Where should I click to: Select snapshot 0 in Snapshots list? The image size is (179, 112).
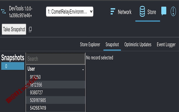point(13,66)
